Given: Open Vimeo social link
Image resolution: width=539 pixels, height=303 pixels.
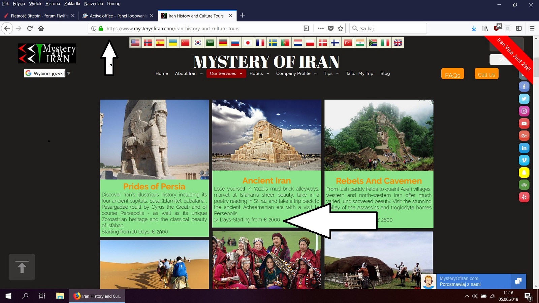Looking at the screenshot, I should [x=524, y=160].
